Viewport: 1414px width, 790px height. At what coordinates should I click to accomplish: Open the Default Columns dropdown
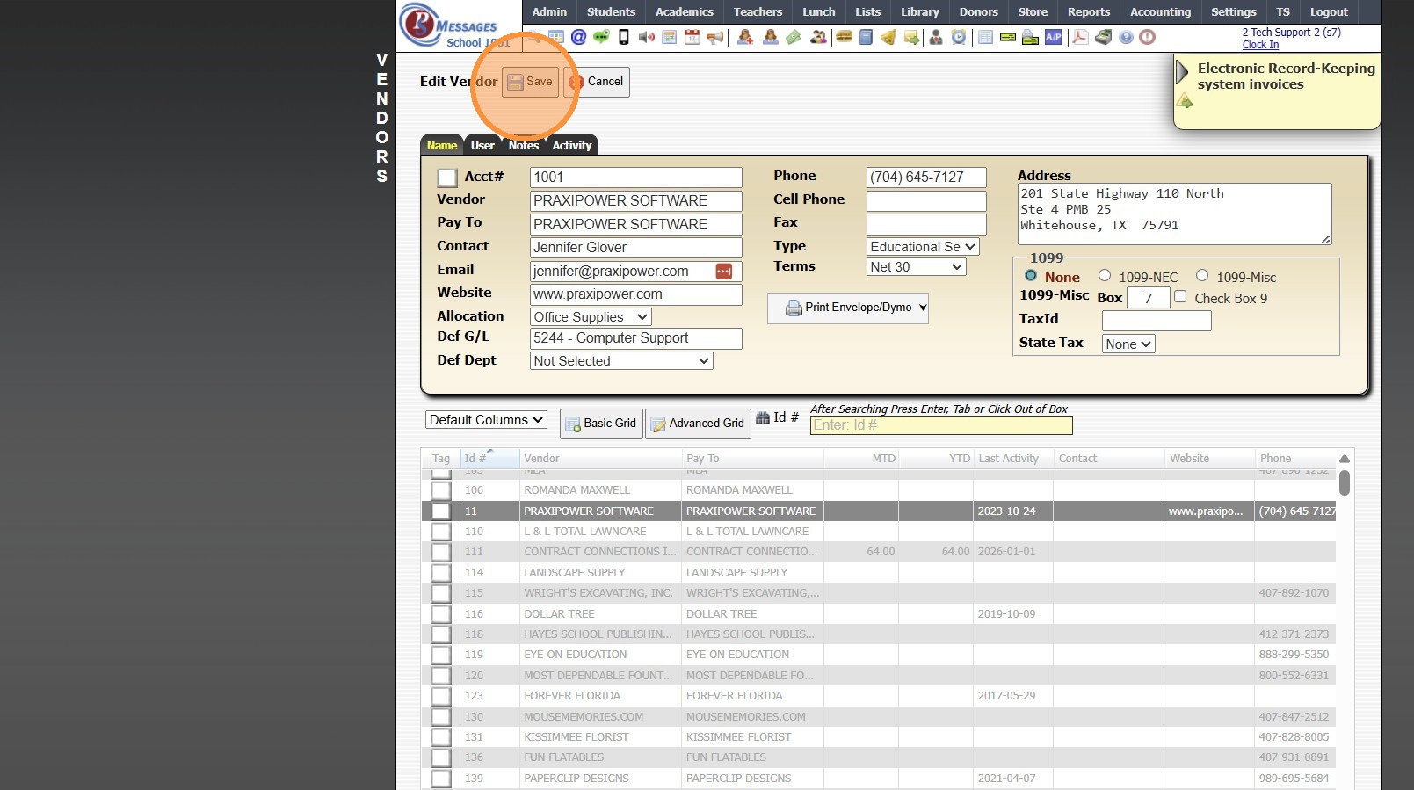click(x=486, y=420)
